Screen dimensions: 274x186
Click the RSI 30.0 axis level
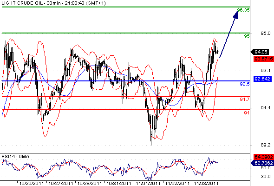266,176
